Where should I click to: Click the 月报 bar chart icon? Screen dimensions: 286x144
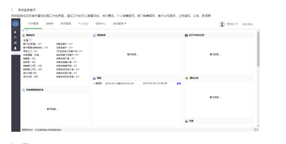point(186,121)
